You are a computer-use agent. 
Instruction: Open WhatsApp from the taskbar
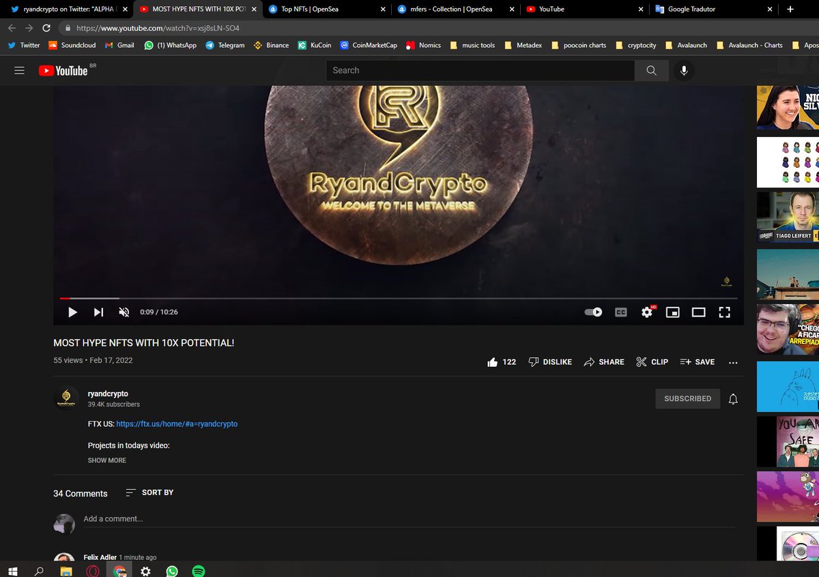[x=172, y=572]
